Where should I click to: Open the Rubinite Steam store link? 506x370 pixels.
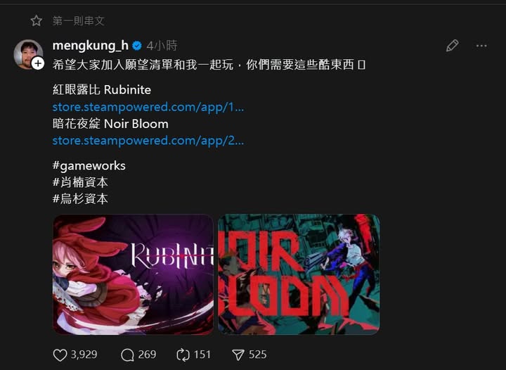pyautogui.click(x=148, y=107)
